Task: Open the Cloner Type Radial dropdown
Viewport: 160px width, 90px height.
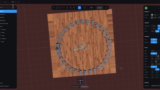Action: [x=155, y=51]
